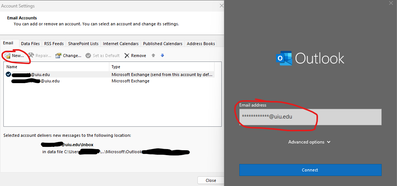Screen dimensions: 397x186
Task: Click the X on Account Settings window
Action: [222, 6]
